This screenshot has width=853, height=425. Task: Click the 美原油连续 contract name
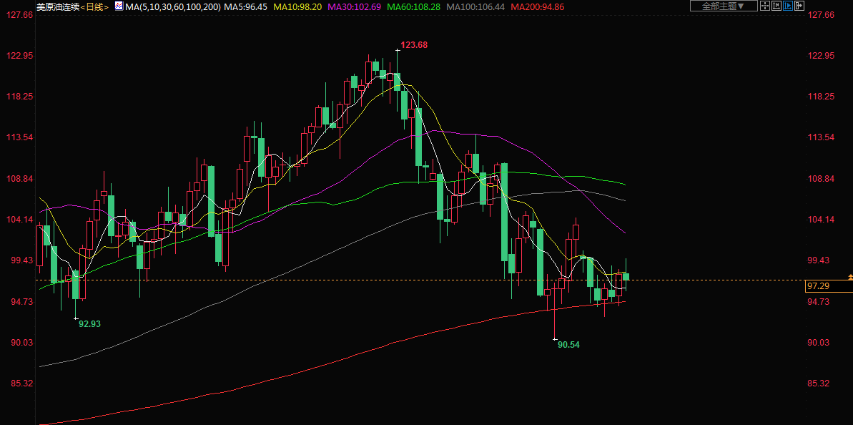pos(56,6)
